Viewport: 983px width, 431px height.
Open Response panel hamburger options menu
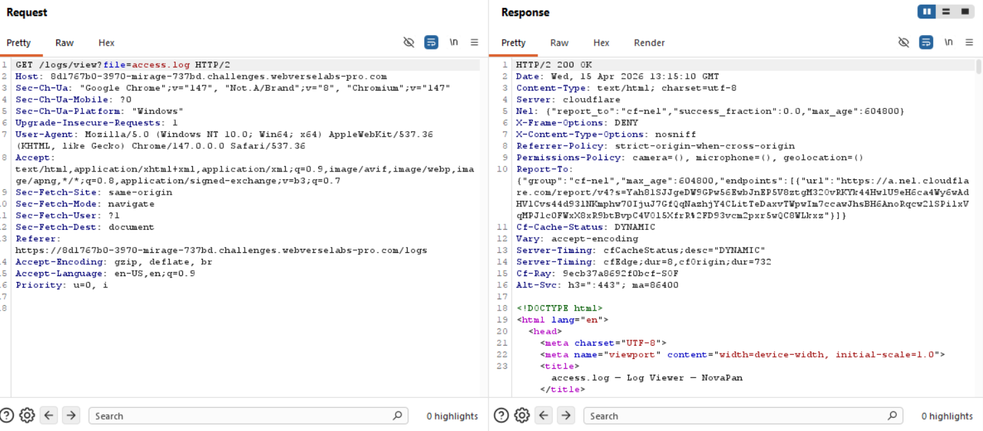pyautogui.click(x=970, y=42)
